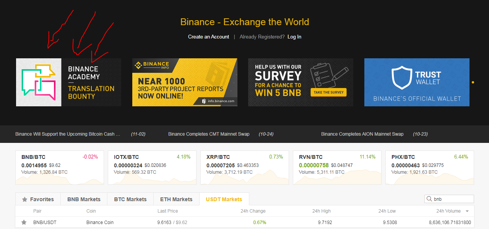Open the XRP/BTC ticker card
Screen dimensions: 489x229
pyautogui.click(x=245, y=168)
